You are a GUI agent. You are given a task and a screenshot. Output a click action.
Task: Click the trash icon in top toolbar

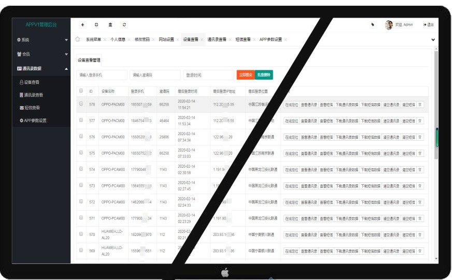110,25
